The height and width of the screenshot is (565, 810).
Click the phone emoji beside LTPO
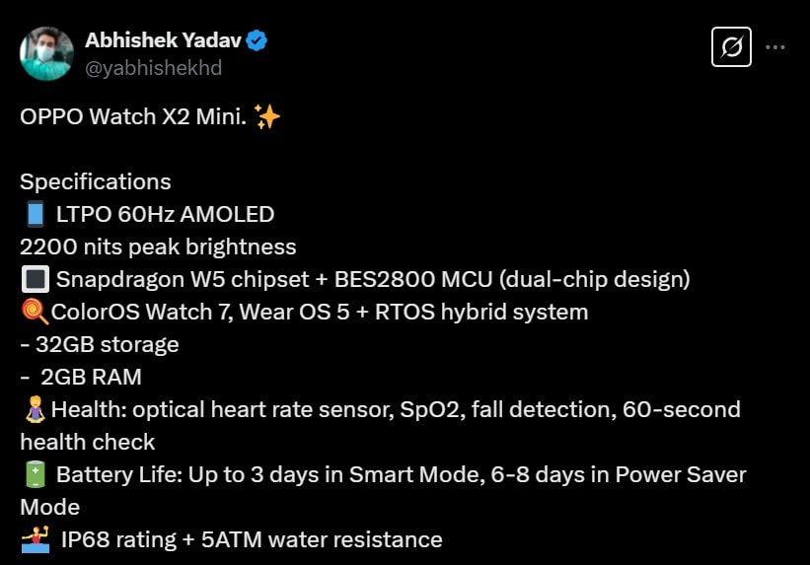pyautogui.click(x=33, y=214)
